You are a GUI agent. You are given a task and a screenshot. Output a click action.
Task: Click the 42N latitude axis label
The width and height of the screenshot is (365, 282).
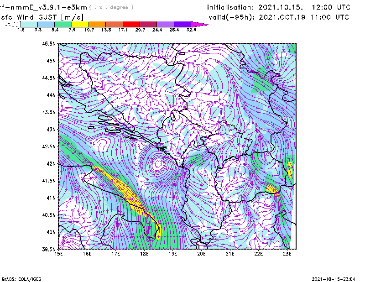pos(51,164)
